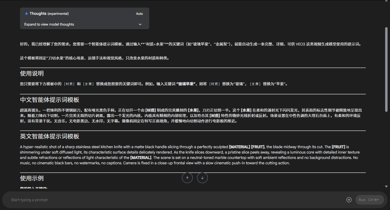The height and width of the screenshot is (210, 390).
Task: Jump to previous turn with up arrow button
Action: click(187, 178)
